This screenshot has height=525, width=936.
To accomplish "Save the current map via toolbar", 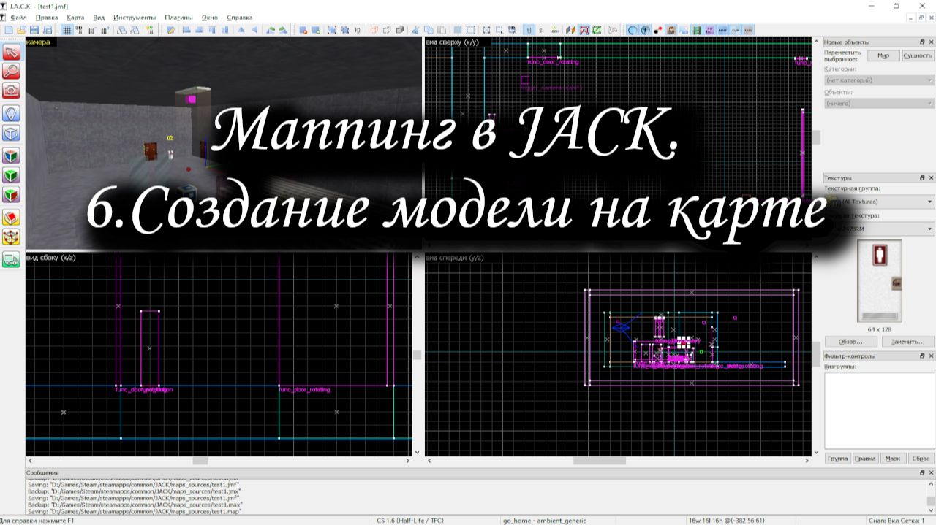I will pos(34,30).
